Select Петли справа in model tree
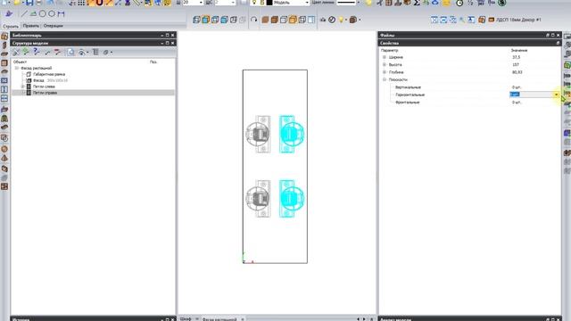This screenshot has width=571, height=321. click(45, 93)
